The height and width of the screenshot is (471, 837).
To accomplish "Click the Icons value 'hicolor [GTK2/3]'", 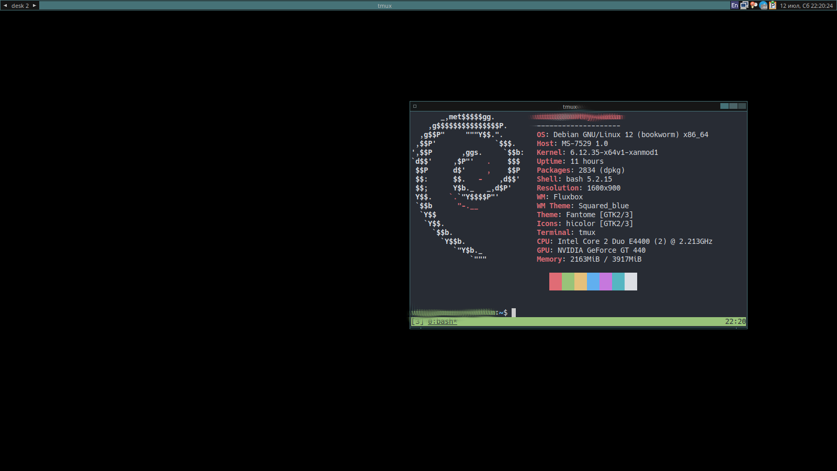I will (x=600, y=223).
